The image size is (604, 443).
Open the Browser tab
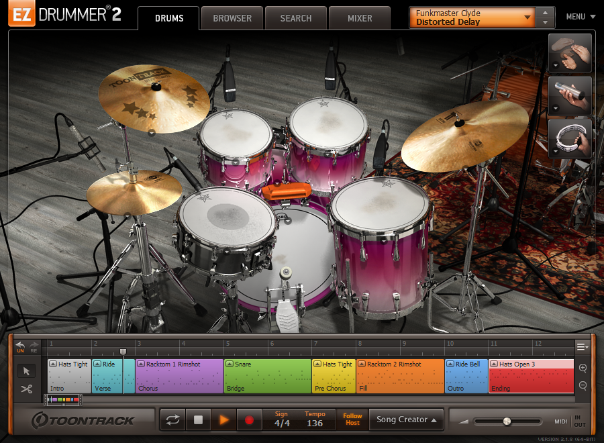(232, 18)
